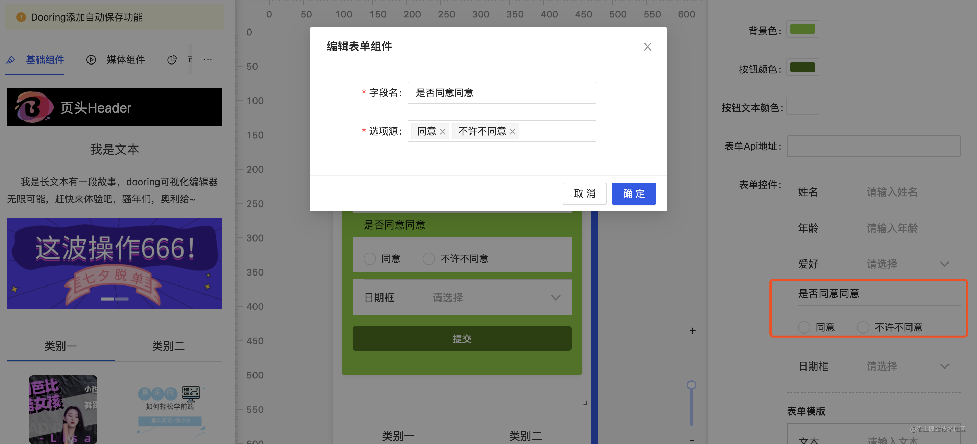Select the 不许不同意 radio in canvas form
977x444 pixels.
tap(428, 259)
